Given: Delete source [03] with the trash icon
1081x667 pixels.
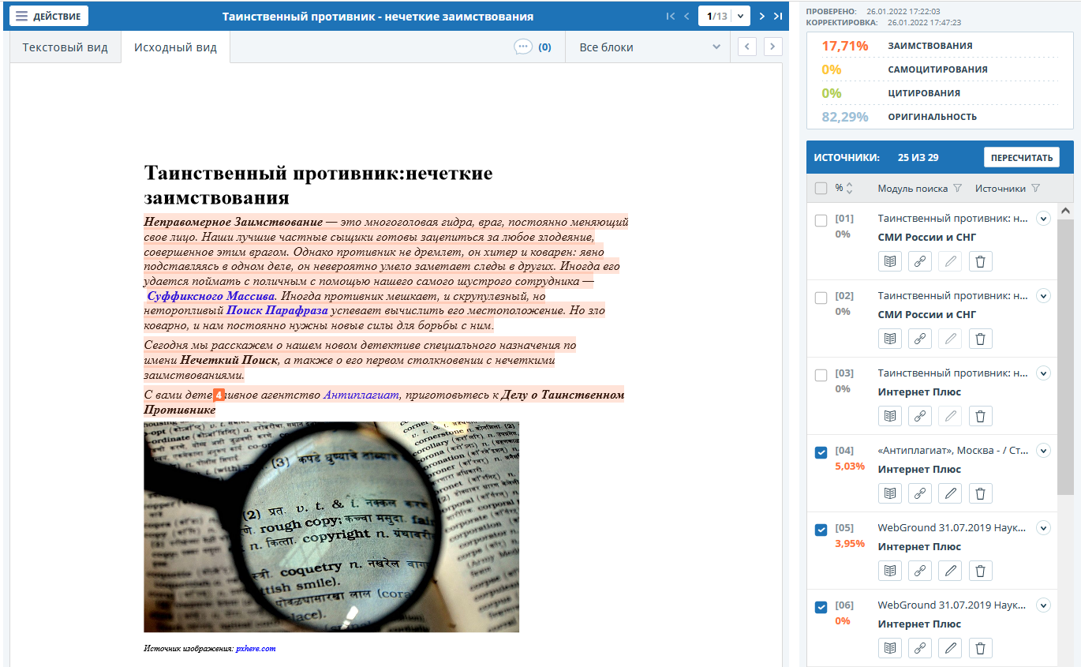Looking at the screenshot, I should point(980,416).
